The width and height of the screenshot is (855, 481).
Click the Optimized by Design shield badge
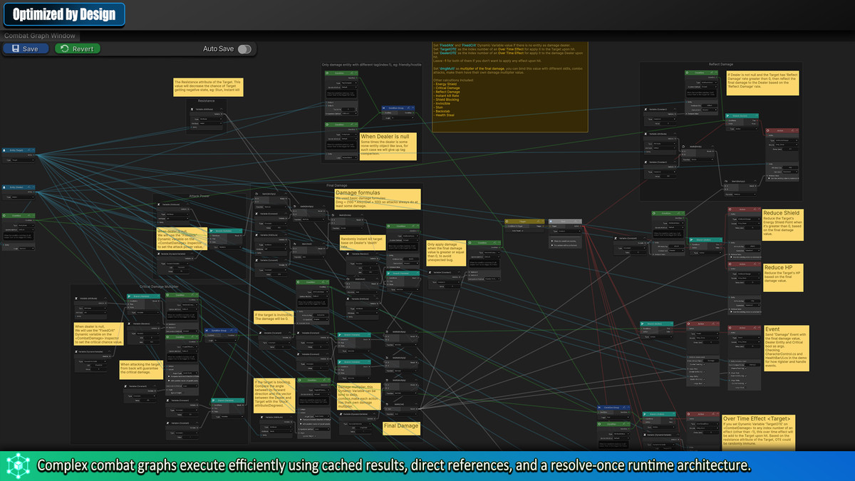click(63, 14)
